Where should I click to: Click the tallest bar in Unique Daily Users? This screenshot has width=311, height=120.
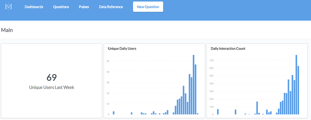193,85
